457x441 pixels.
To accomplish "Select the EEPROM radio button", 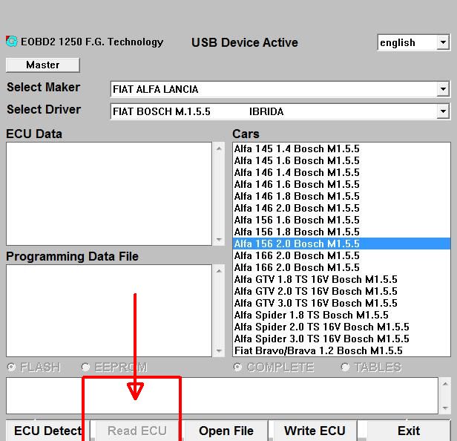I will point(85,367).
